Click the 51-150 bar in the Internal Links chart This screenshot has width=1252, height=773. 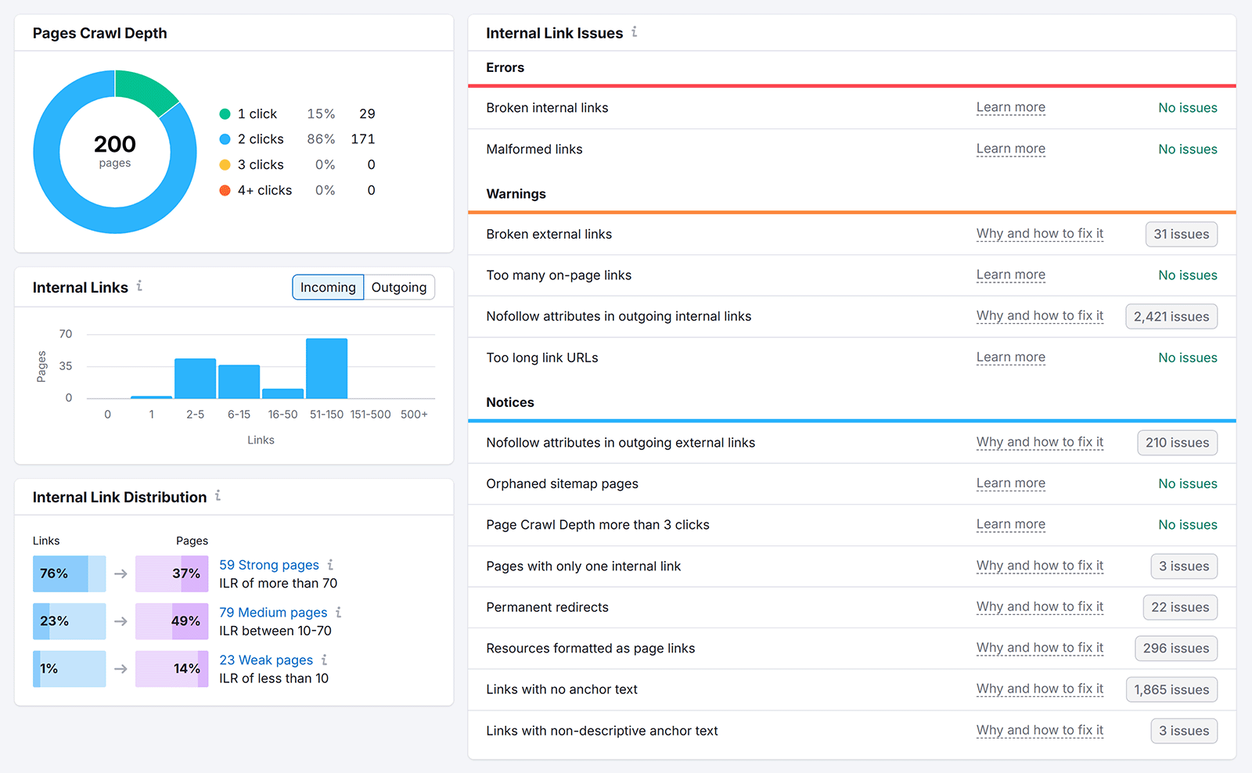coord(326,366)
